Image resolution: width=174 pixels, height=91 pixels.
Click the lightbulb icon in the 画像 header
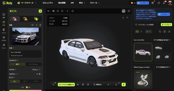point(37,25)
